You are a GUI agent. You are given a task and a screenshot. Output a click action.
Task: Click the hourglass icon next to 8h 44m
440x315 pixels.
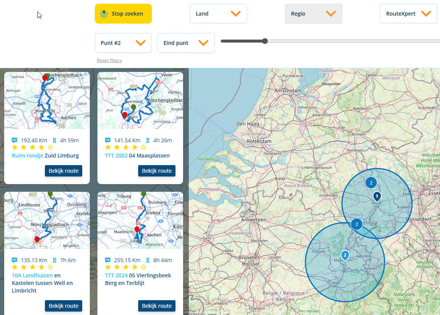[148, 260]
